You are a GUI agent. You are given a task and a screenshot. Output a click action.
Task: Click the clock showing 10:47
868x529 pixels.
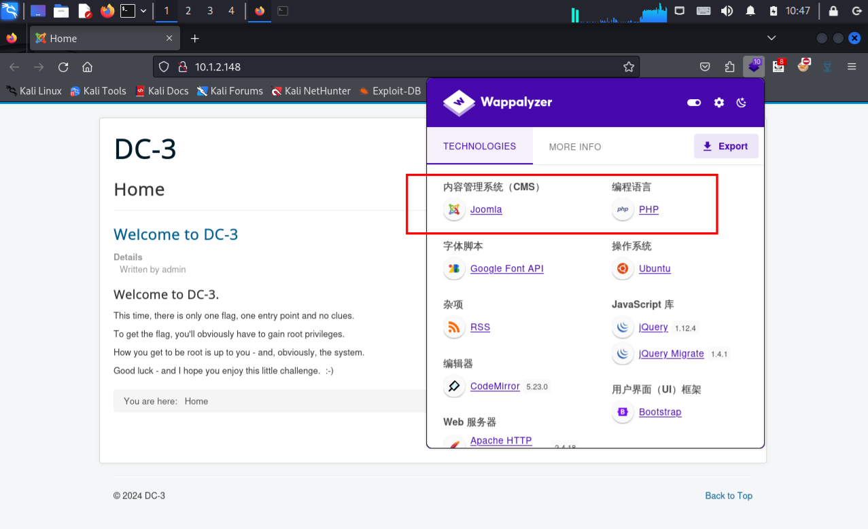pos(798,11)
